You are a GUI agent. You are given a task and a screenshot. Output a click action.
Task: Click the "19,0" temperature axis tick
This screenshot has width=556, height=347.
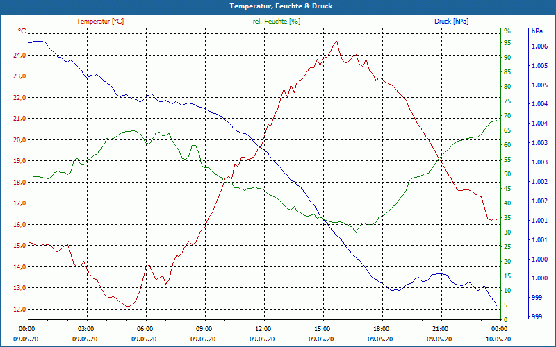pyautogui.click(x=19, y=161)
